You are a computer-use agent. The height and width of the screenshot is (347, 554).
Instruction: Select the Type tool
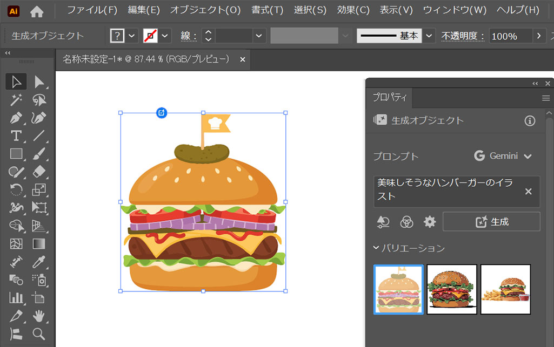point(16,135)
